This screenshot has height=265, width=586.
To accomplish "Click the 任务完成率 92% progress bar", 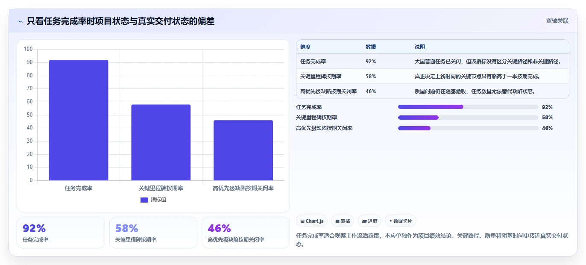I will point(468,107).
